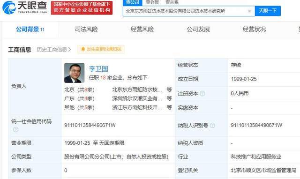This screenshot has height=179, width=300.
Task: Click the 等 link after 深圳凯尔汉湘实业有
Action: click(x=169, y=98)
